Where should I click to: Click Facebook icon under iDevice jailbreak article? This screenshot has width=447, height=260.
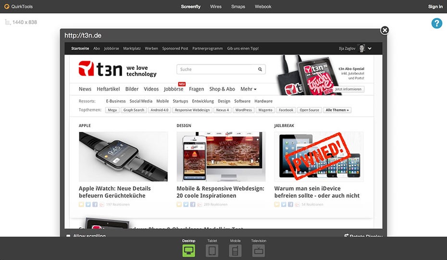click(290, 204)
